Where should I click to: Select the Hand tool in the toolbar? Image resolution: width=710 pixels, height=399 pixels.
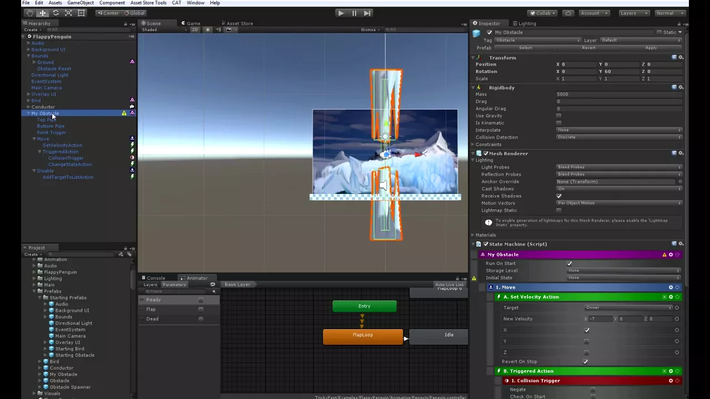[30, 13]
